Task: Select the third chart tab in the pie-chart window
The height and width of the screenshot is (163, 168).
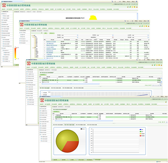Action: point(81,125)
